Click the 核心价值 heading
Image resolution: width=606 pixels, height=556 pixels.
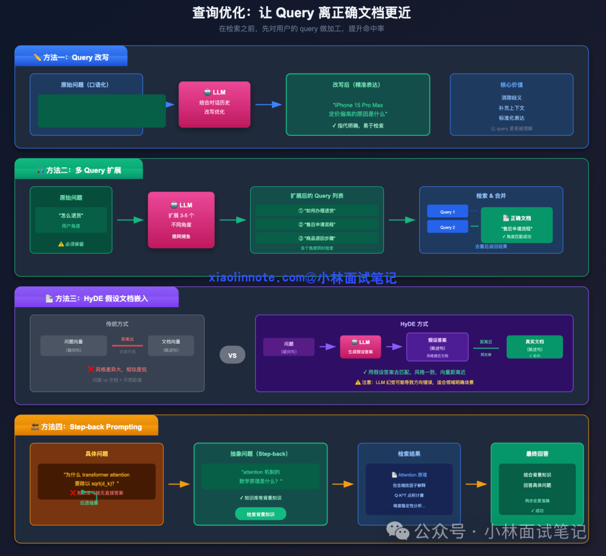[511, 85]
